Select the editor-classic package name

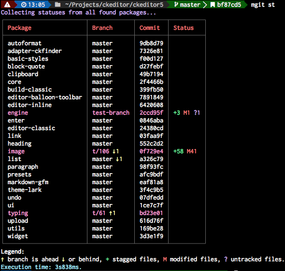(31, 128)
